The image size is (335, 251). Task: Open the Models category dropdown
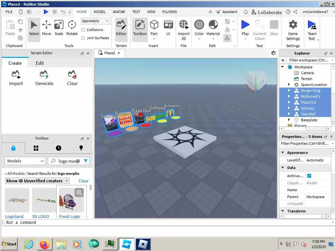[25, 161]
